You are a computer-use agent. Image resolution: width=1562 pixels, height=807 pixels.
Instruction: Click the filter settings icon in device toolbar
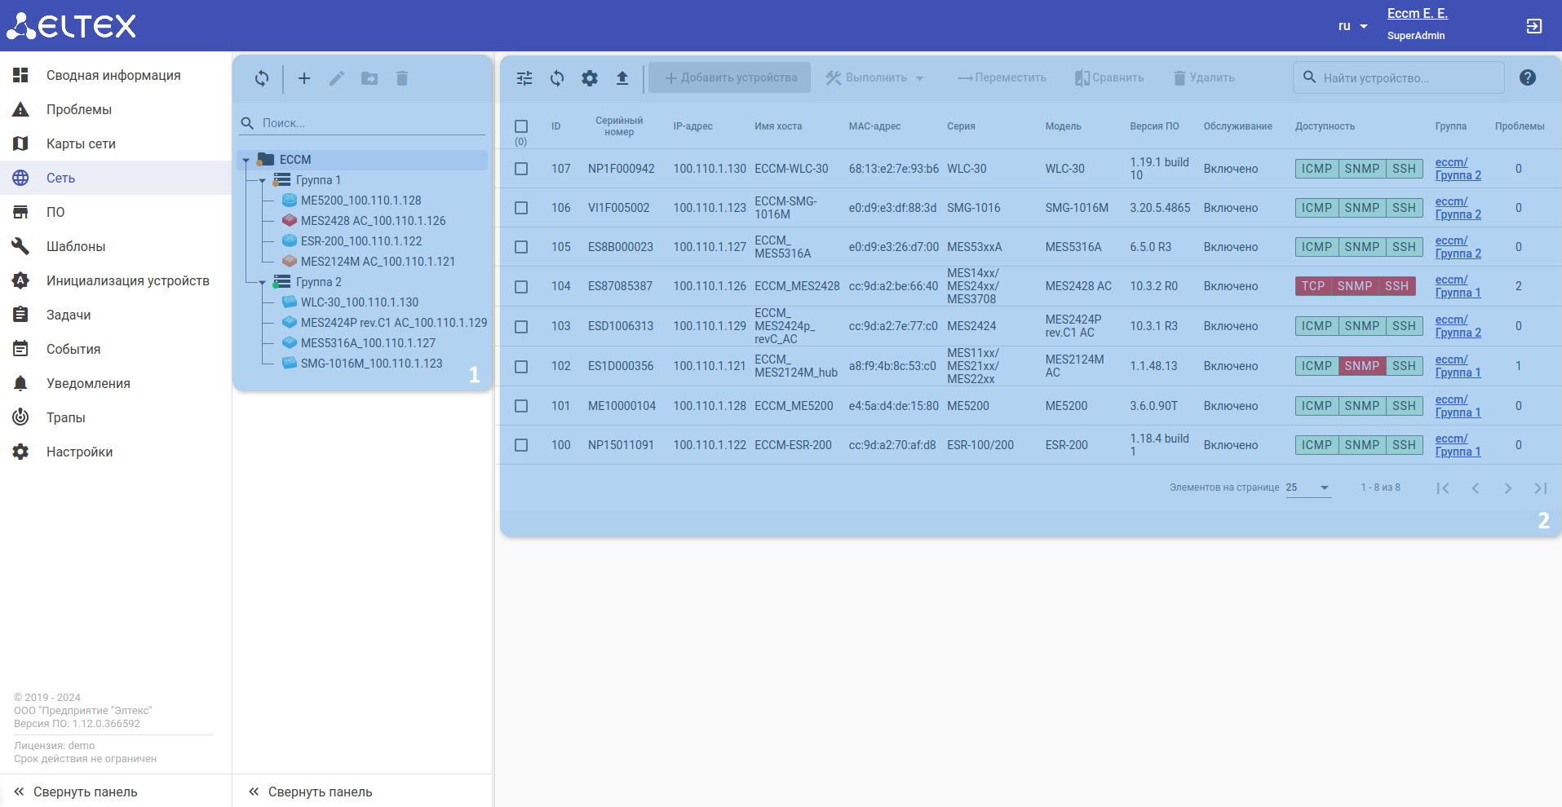[x=524, y=78]
